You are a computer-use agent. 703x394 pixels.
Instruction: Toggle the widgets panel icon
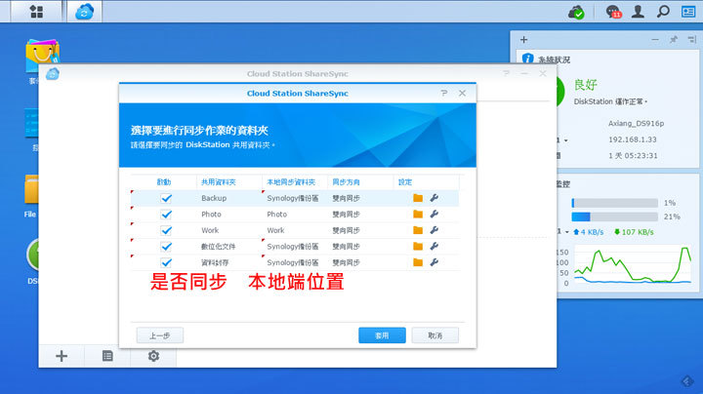tap(688, 12)
